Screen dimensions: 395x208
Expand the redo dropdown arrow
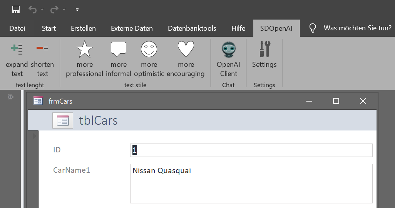[64, 10]
